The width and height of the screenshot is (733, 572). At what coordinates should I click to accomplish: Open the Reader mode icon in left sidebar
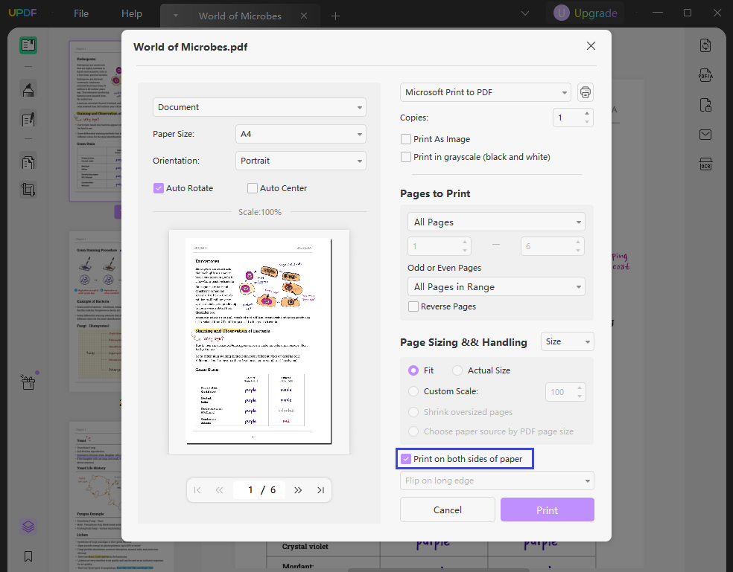(28, 45)
